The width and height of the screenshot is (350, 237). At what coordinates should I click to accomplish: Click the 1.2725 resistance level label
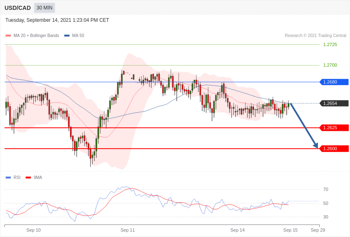330,44
